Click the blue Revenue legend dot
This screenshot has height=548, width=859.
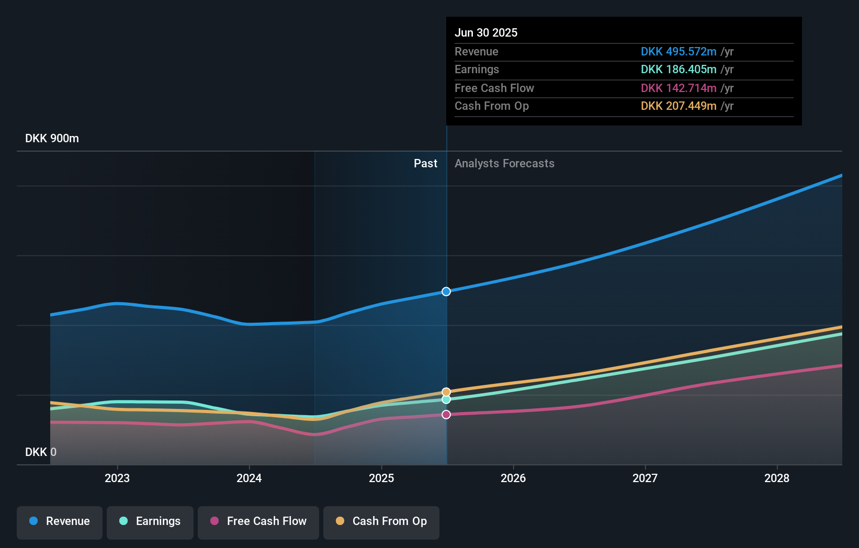pos(33,521)
